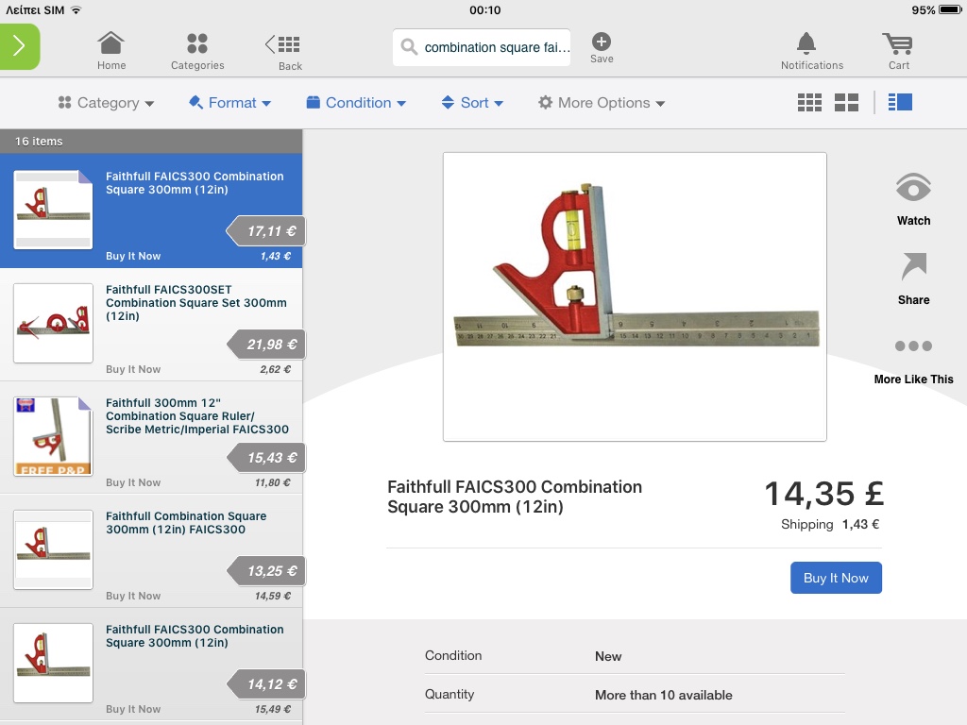Switch to split list view
This screenshot has width=967, height=725.
click(900, 102)
